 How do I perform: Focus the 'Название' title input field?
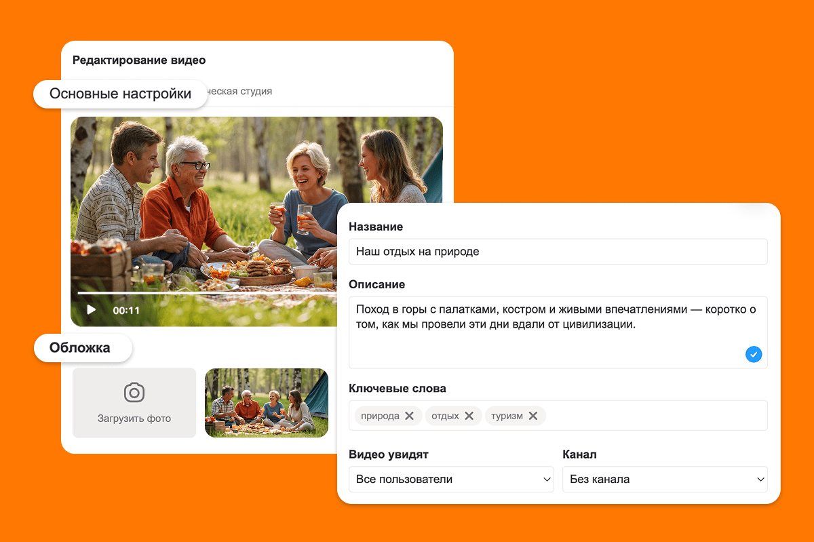[558, 251]
